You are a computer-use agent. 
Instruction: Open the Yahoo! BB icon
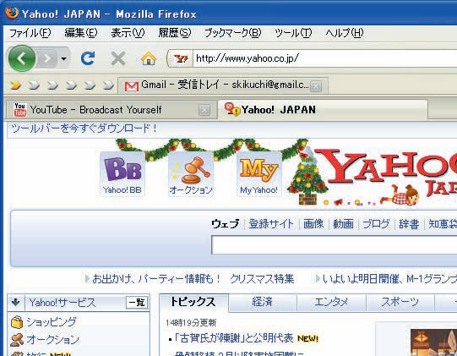[122, 174]
